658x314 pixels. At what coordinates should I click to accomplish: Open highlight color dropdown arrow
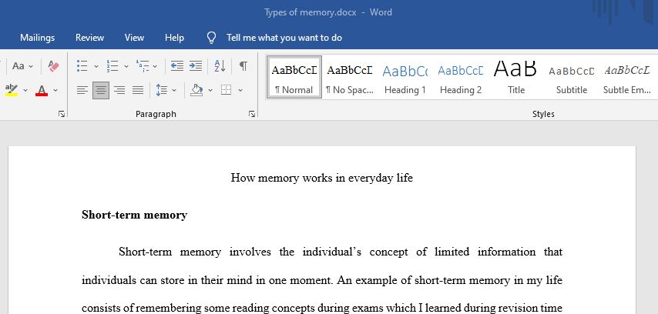coord(25,90)
